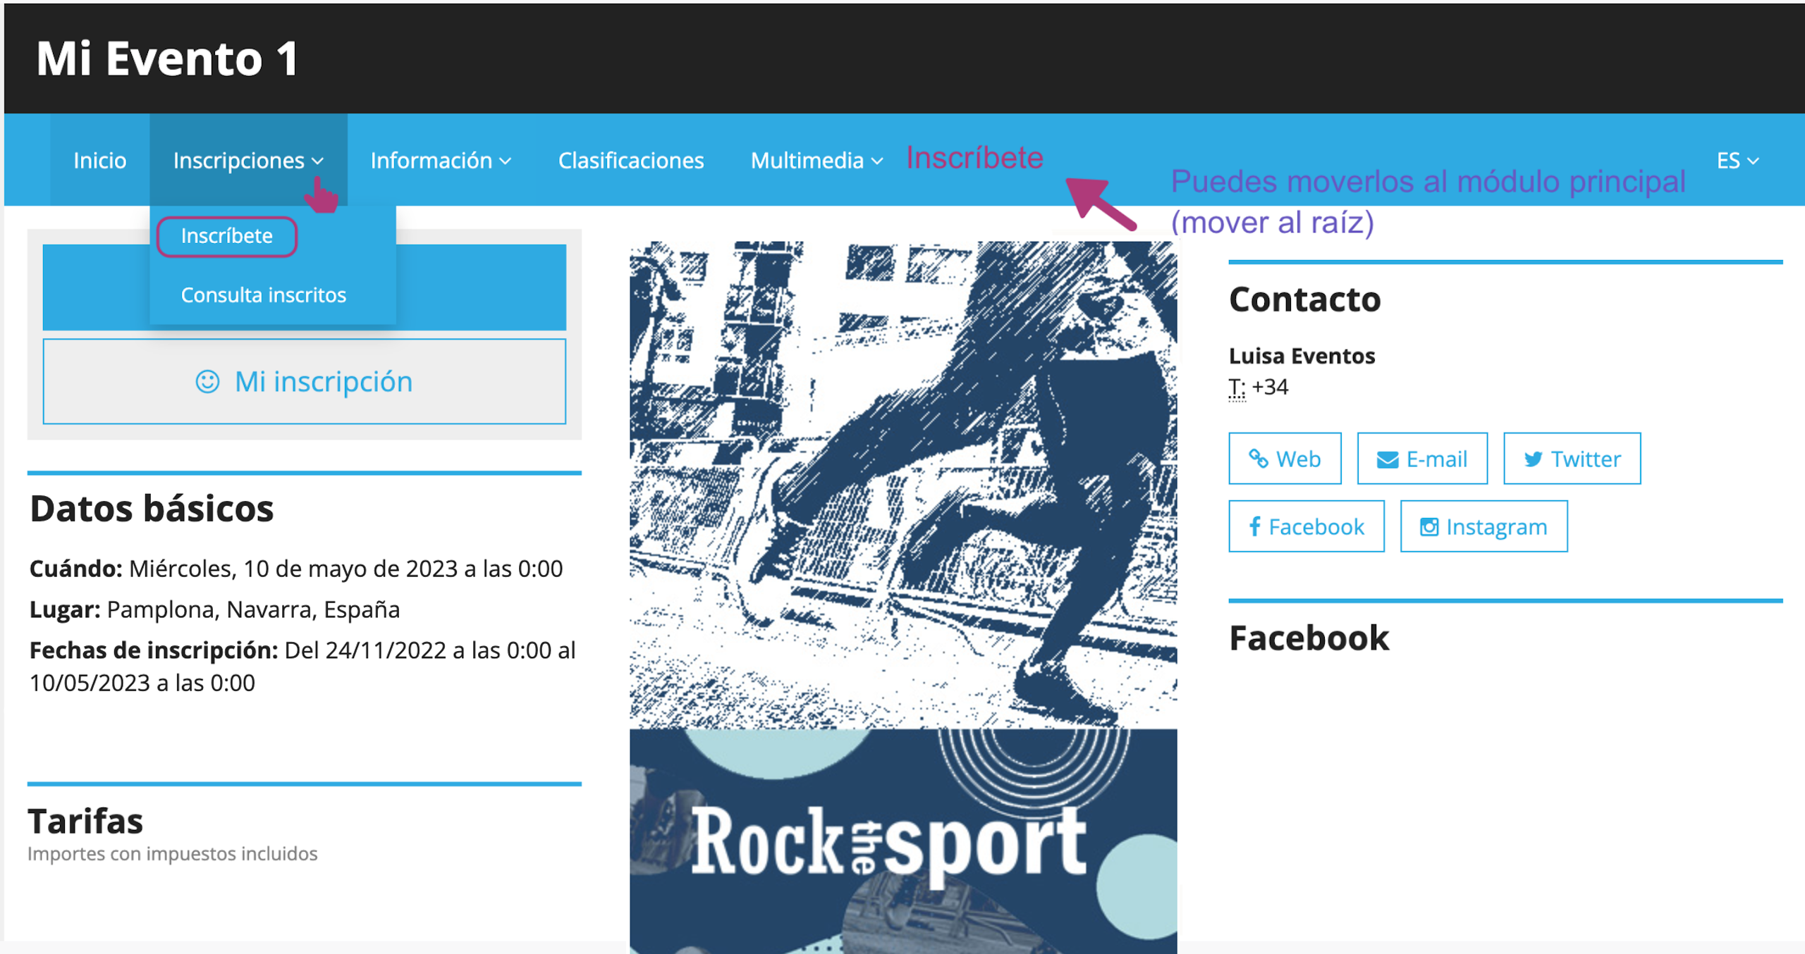1805x954 pixels.
Task: Click the Tarifas heading
Action: tap(85, 821)
